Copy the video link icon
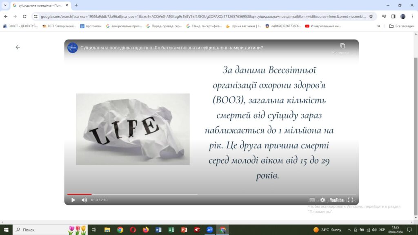 click(342, 46)
